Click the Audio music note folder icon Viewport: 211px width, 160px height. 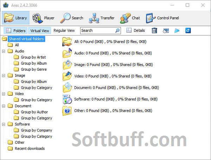click(x=67, y=53)
